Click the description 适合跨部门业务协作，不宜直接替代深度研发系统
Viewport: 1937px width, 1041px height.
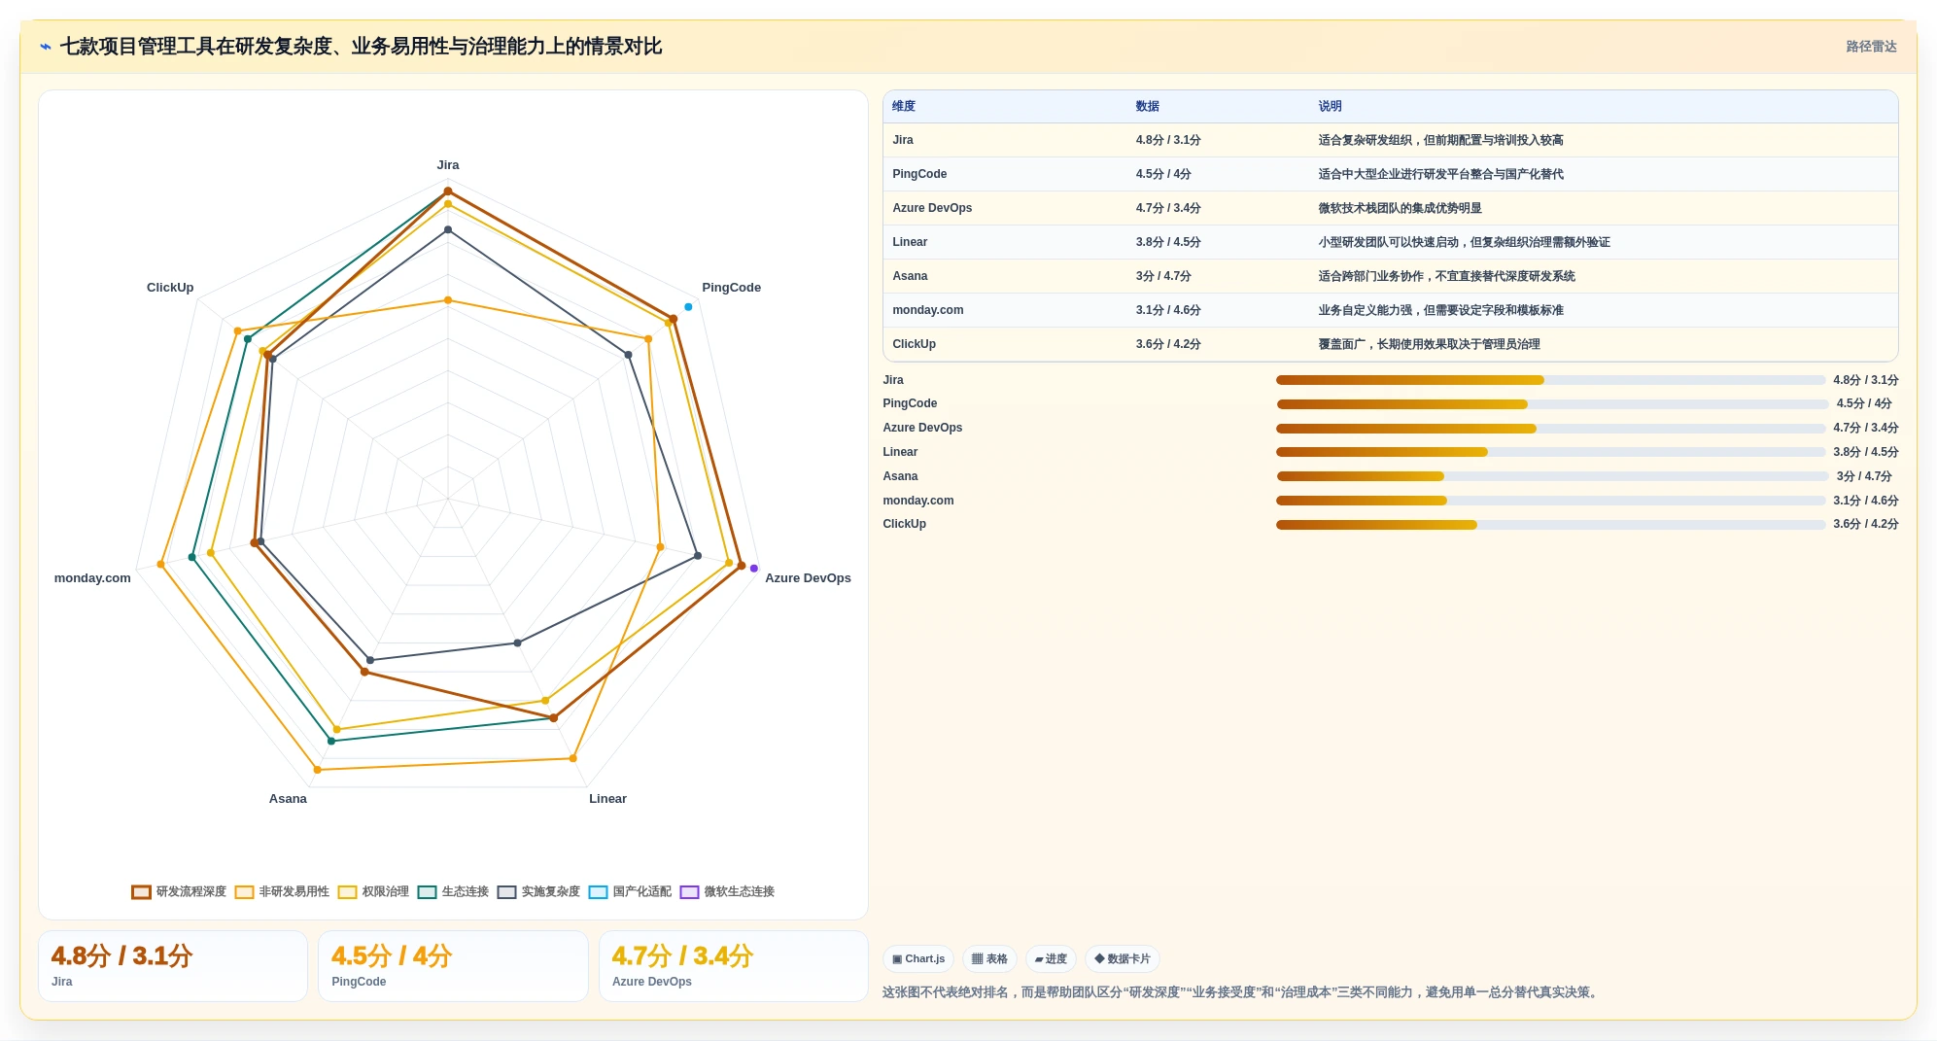[x=1446, y=276]
